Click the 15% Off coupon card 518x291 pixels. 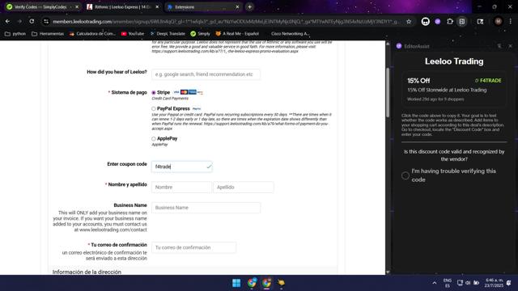tap(454, 90)
